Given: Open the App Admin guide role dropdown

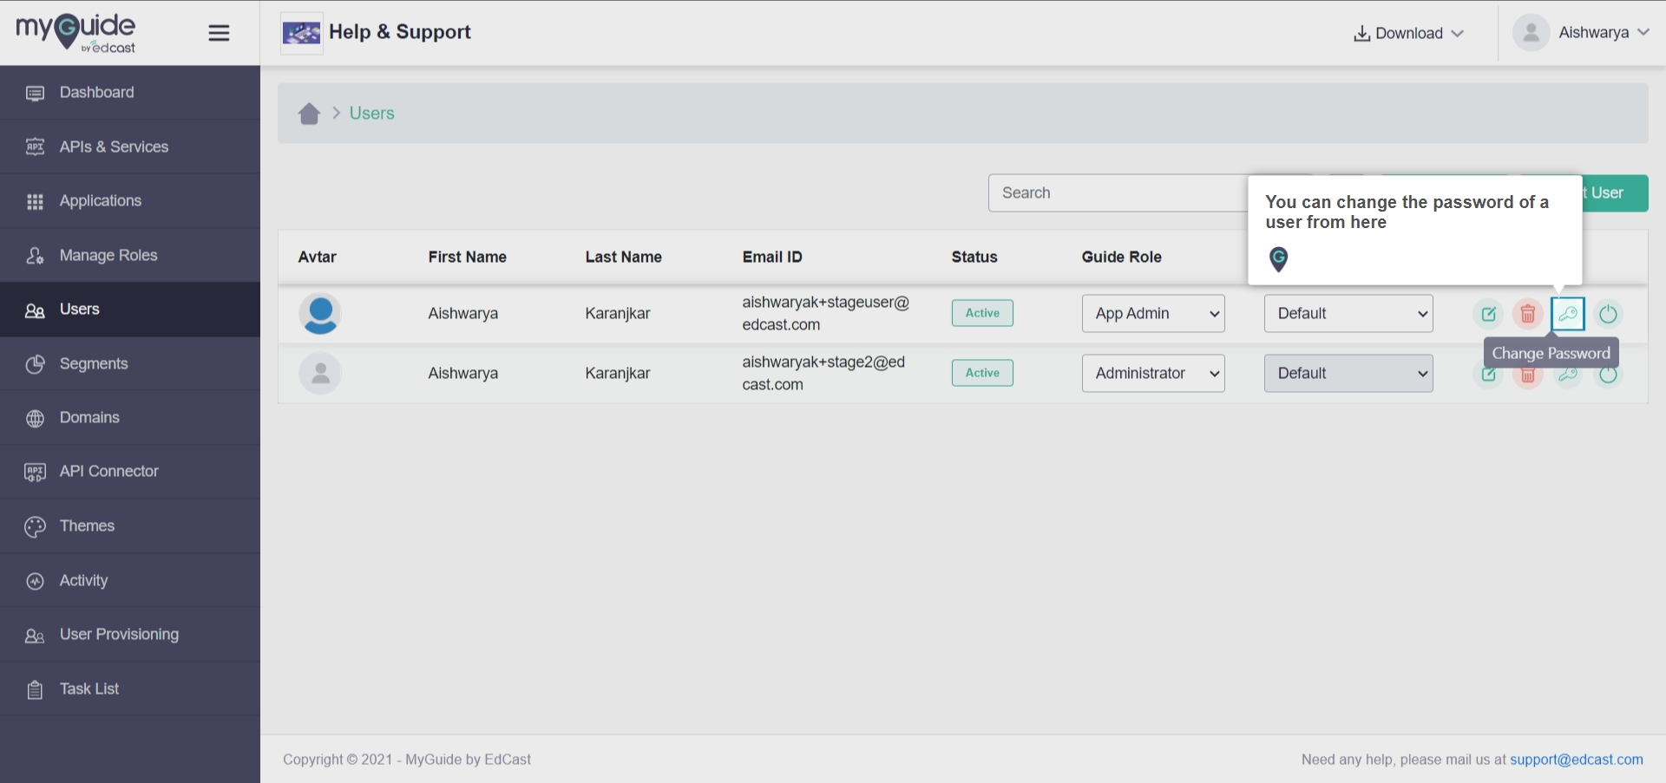Looking at the screenshot, I should point(1153,314).
